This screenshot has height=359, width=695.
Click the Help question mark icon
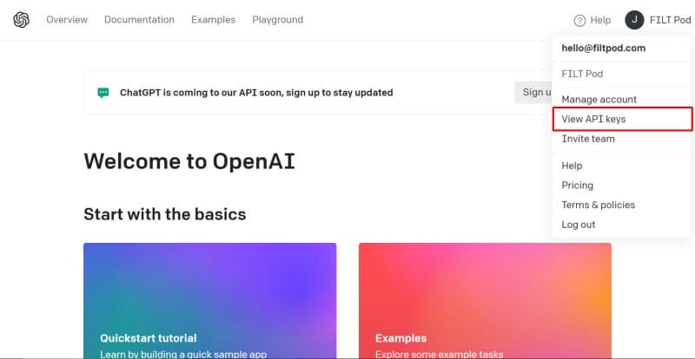click(x=579, y=20)
